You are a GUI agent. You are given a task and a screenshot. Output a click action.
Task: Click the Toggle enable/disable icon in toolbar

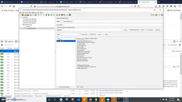44,15
